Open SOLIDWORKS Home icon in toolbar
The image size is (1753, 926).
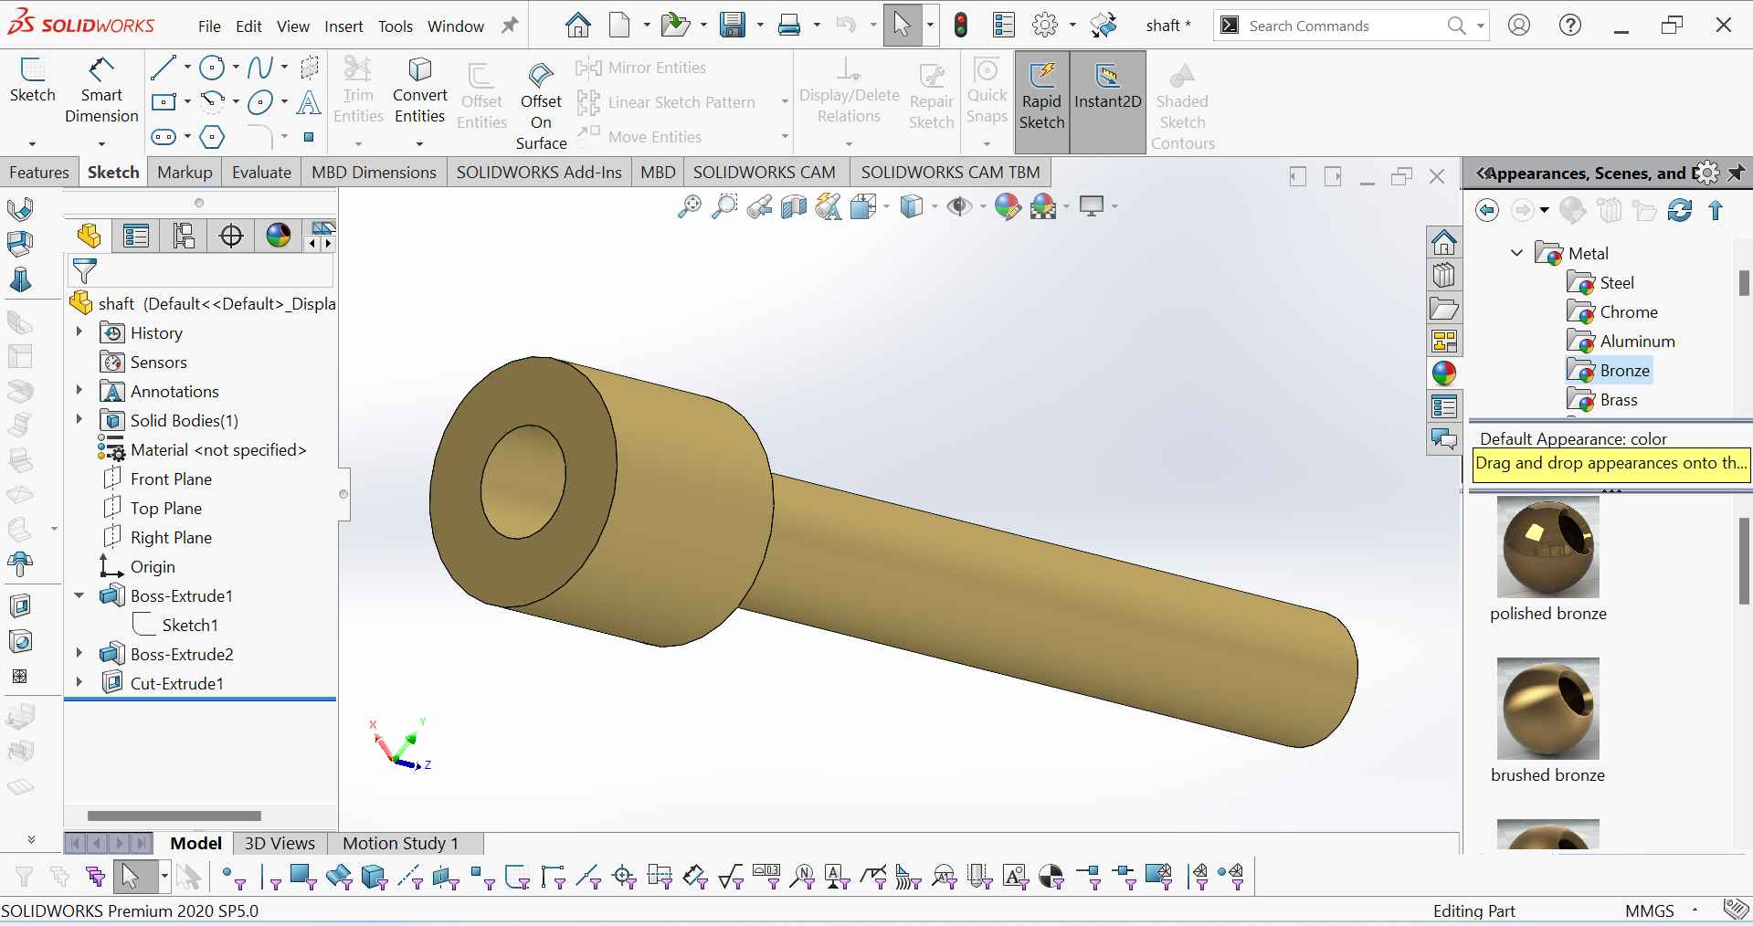(x=577, y=25)
